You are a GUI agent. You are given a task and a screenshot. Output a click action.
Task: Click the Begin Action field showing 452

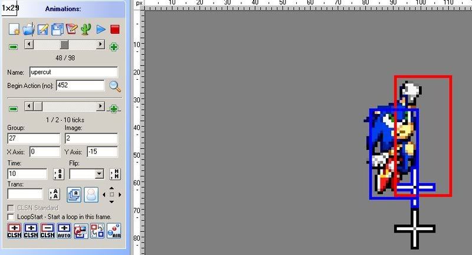click(80, 86)
